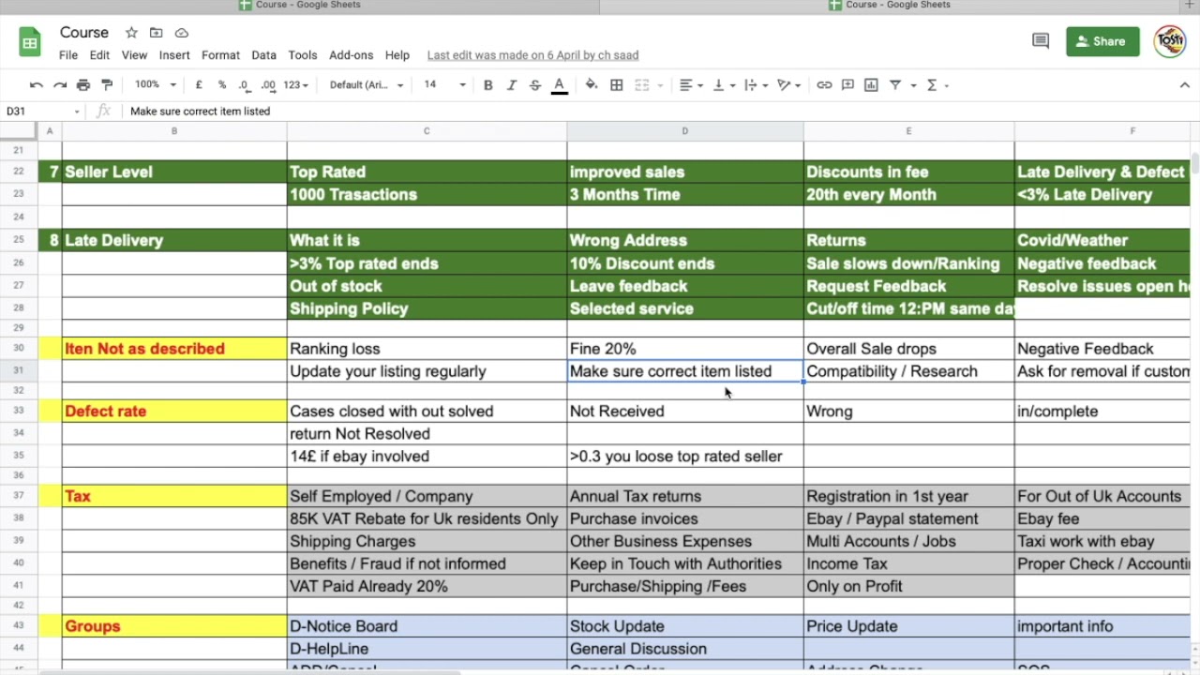Format as percent
The width and height of the screenshot is (1200, 675).
point(222,85)
